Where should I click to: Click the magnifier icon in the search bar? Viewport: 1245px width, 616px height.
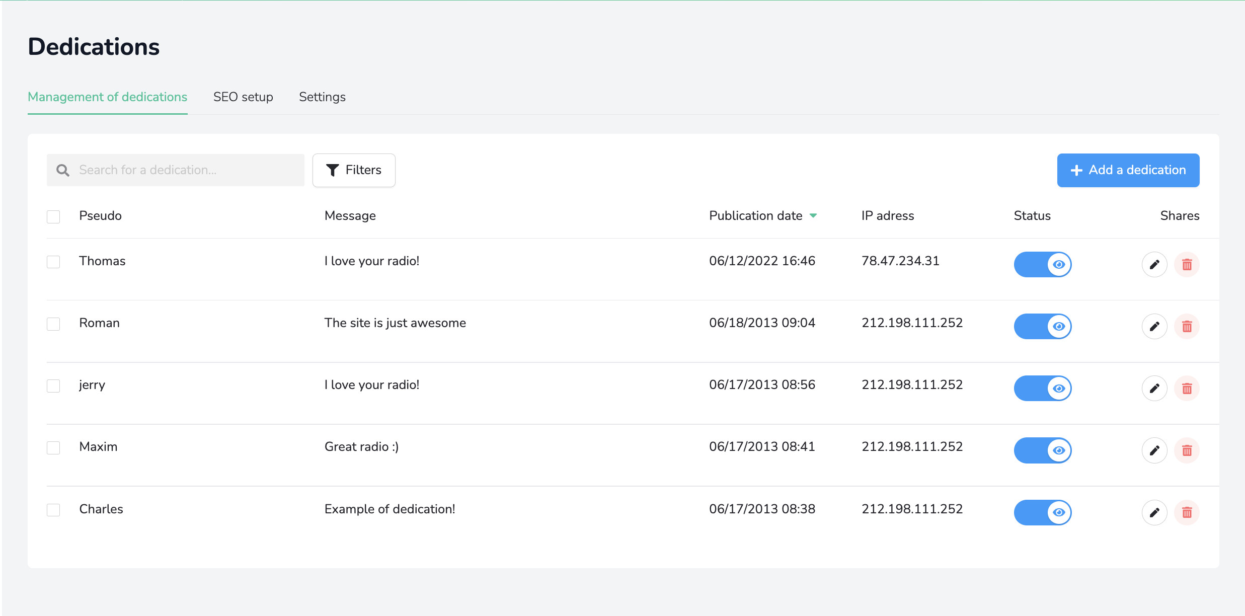click(63, 170)
